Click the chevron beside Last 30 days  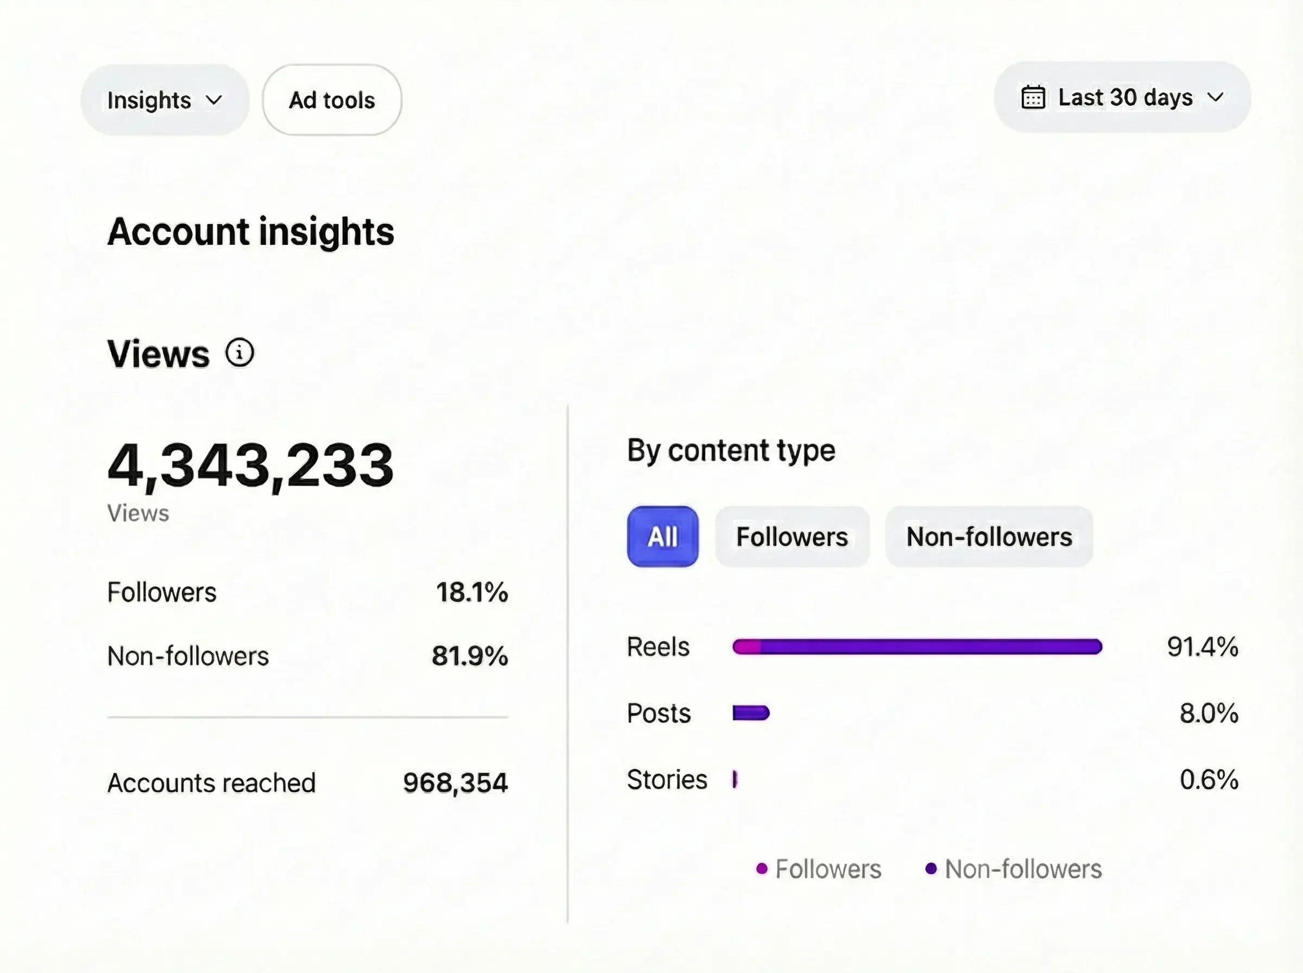(1215, 98)
